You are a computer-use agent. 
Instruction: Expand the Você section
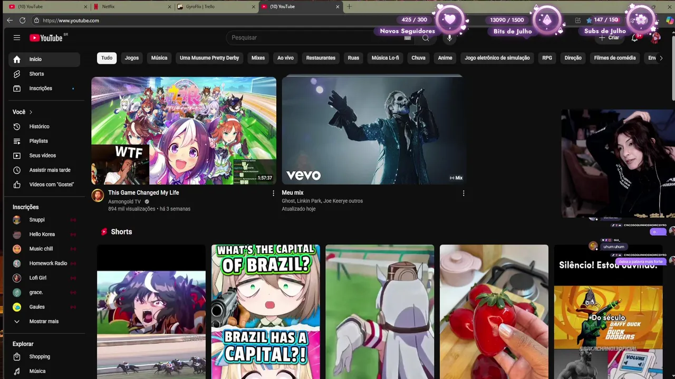[x=23, y=112]
